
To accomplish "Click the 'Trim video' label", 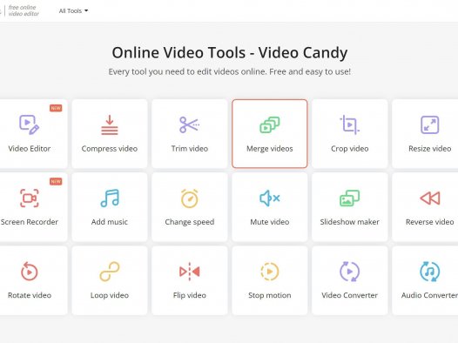I will tap(189, 149).
